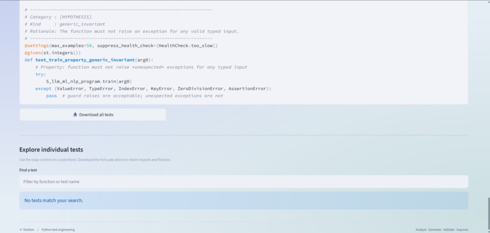Click the @settings decorator line in code
The image size is (490, 233).
[121, 46]
